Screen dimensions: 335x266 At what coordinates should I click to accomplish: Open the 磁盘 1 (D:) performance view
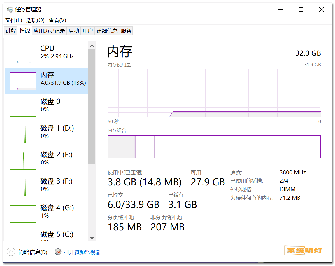click(x=47, y=134)
